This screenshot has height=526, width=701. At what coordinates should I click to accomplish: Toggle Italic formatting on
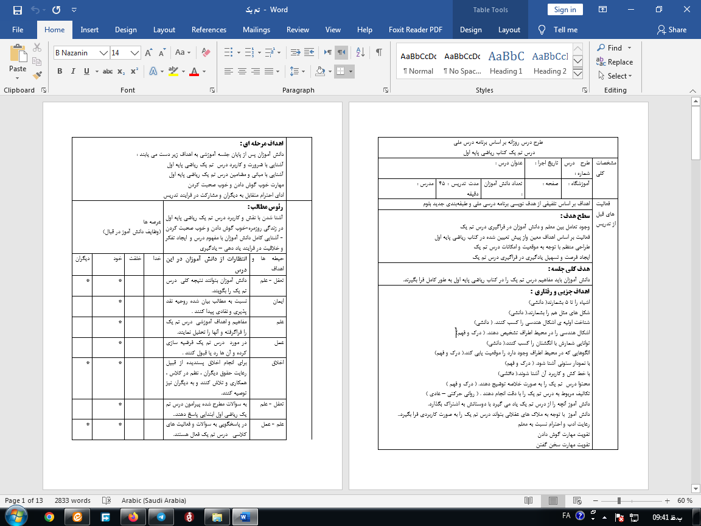73,71
